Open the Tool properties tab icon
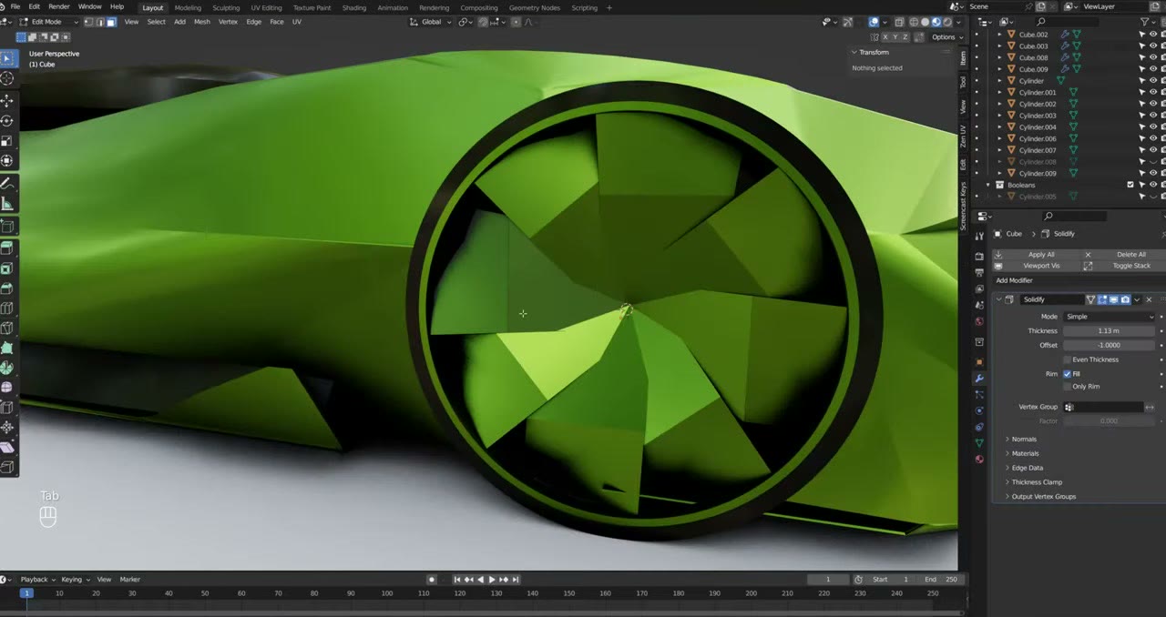 (x=979, y=236)
